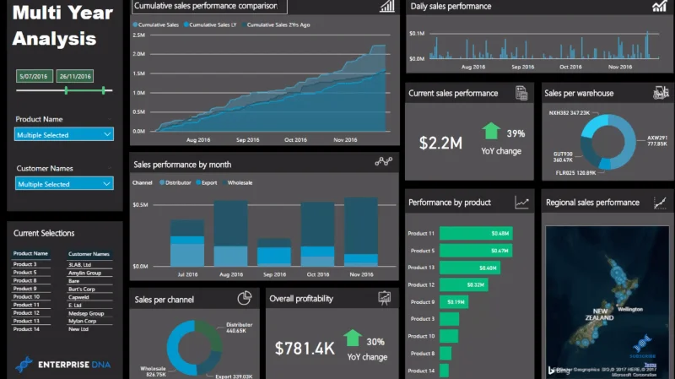675x379 pixels.
Task: Toggle the Wholesale channel legend item
Action: 237,182
